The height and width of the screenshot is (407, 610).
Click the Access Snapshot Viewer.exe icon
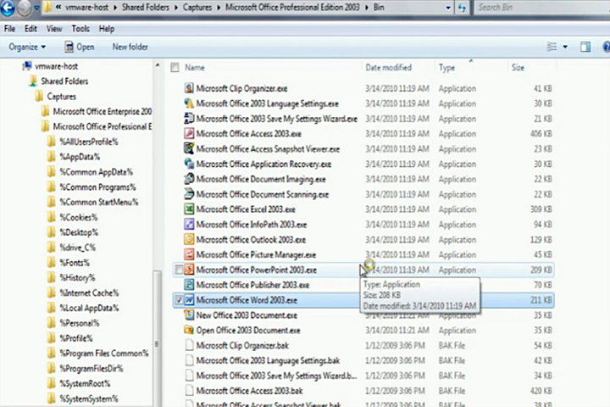pos(189,148)
